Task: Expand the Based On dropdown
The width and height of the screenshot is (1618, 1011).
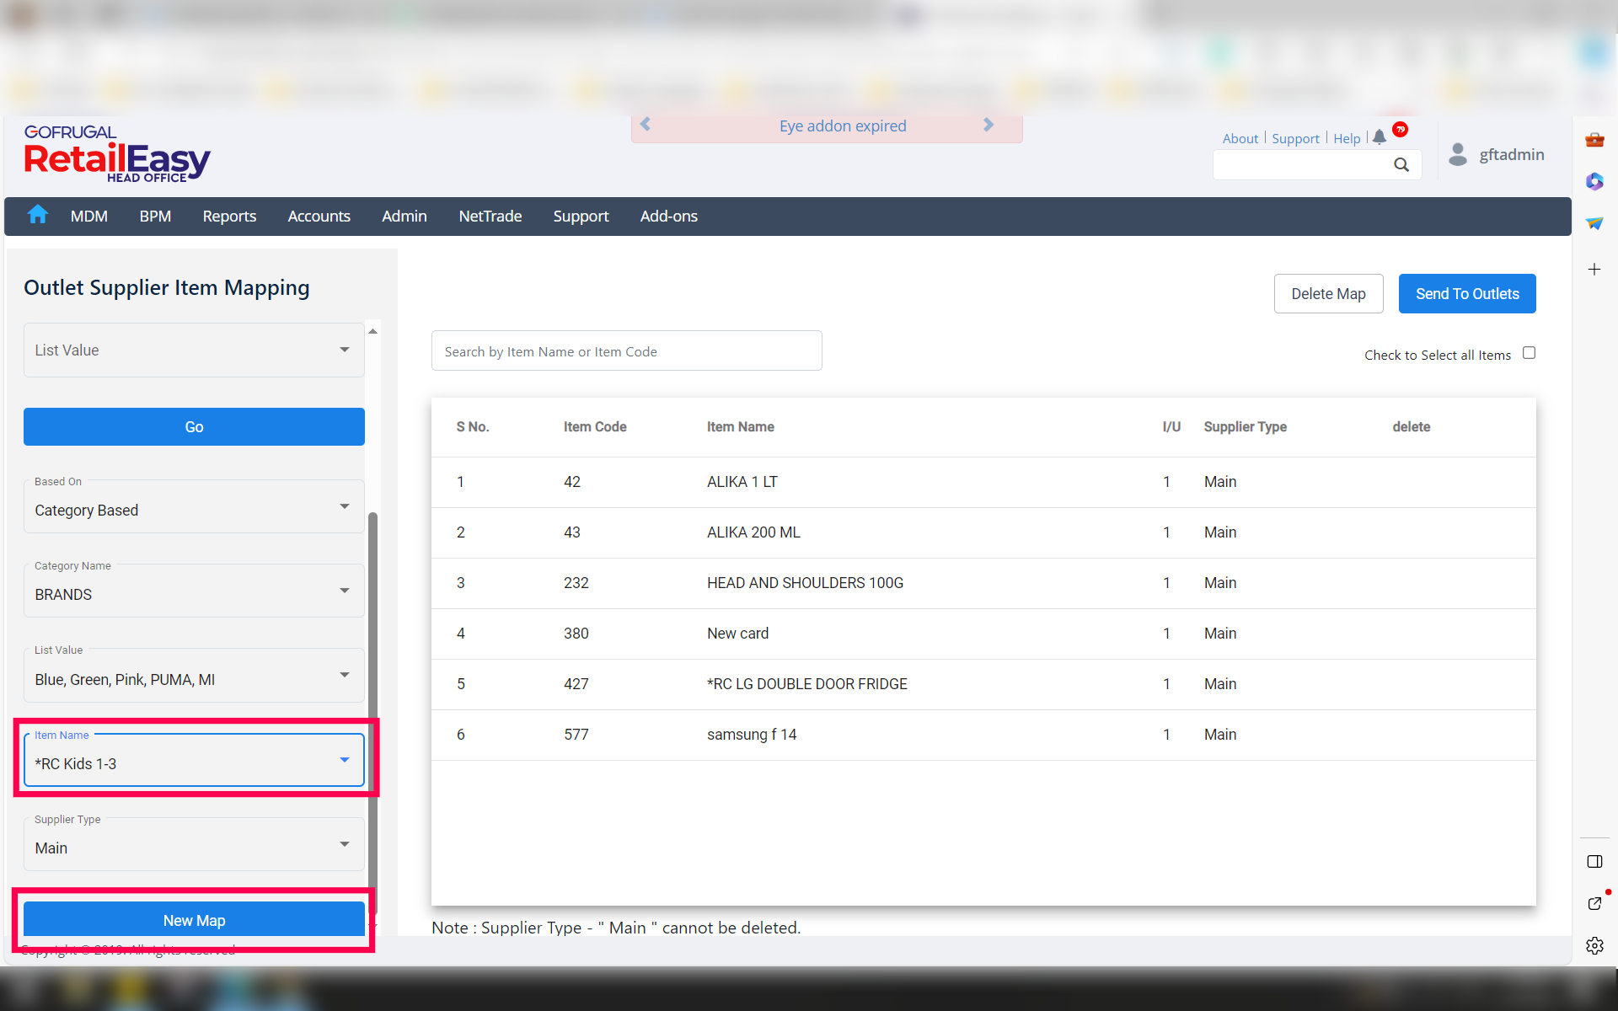Action: click(344, 506)
